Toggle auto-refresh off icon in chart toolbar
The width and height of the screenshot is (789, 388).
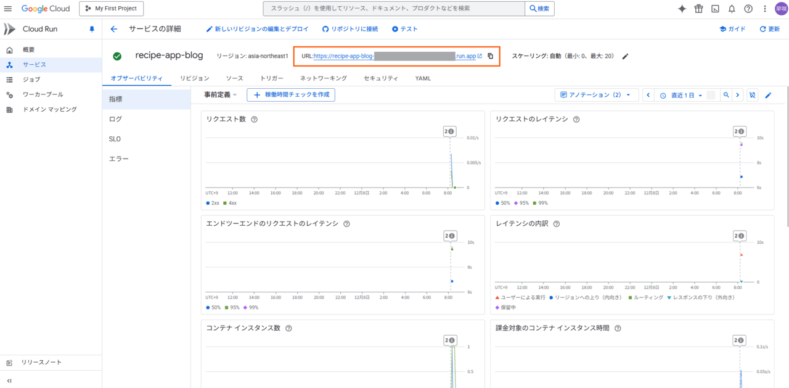tap(752, 95)
